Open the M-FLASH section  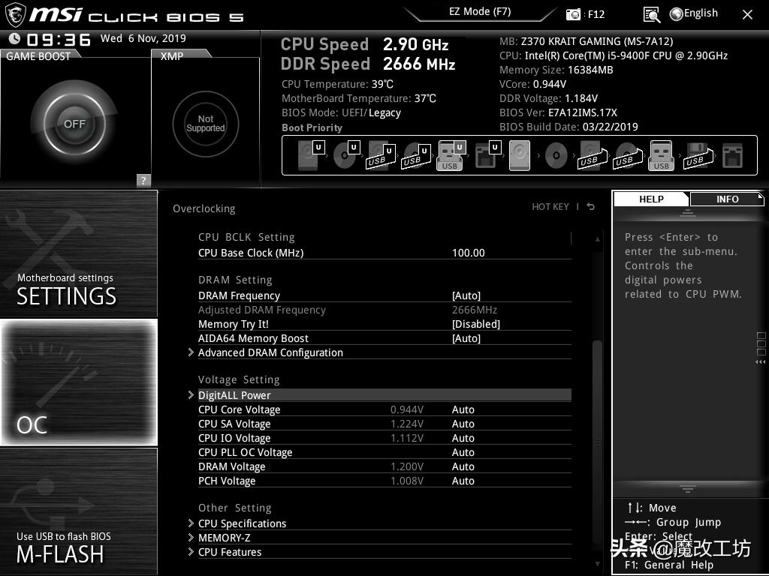click(x=79, y=511)
